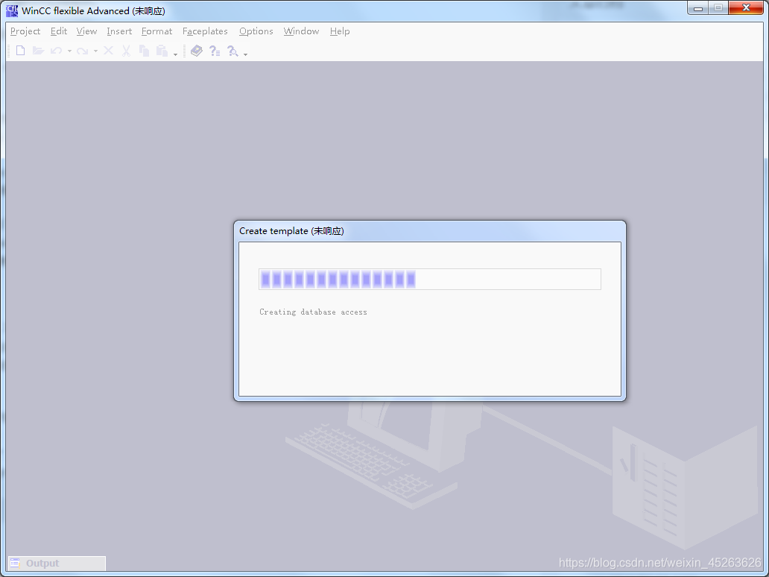Click the 'Creating database access' status text
The width and height of the screenshot is (769, 577).
[x=313, y=312]
